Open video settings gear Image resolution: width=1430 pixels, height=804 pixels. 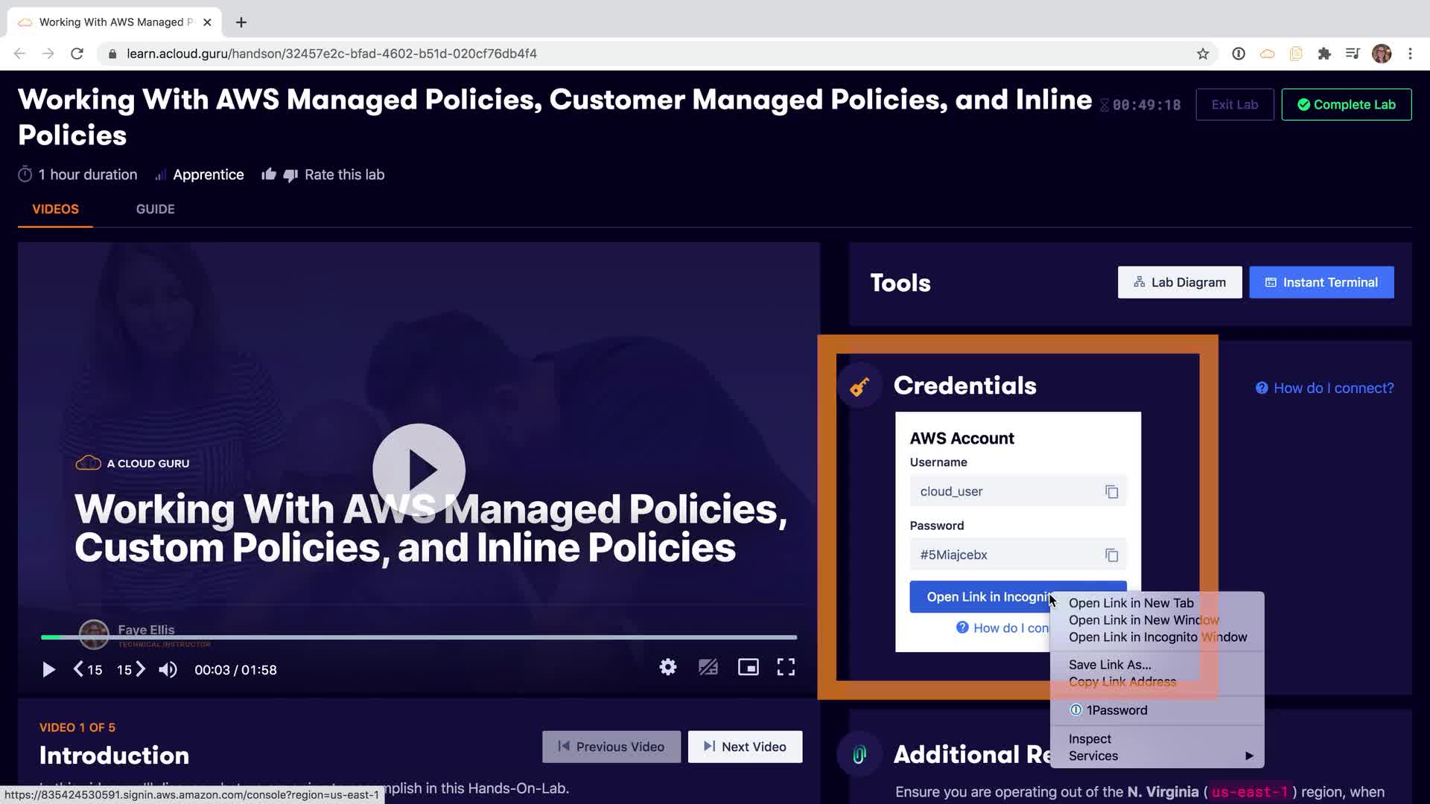(x=668, y=667)
